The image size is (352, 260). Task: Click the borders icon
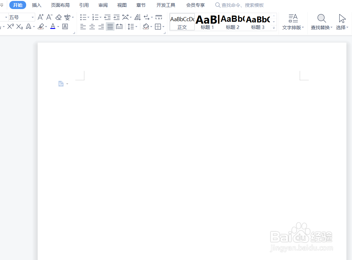pyautogui.click(x=158, y=27)
